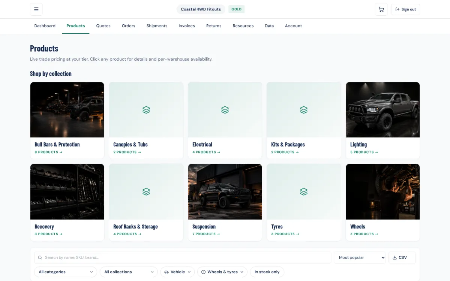450x281 pixels.
Task: Open the Quotes tab
Action: (x=103, y=26)
